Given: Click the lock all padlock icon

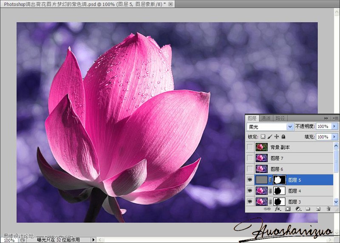Looking at the screenshot, I should pos(283,136).
